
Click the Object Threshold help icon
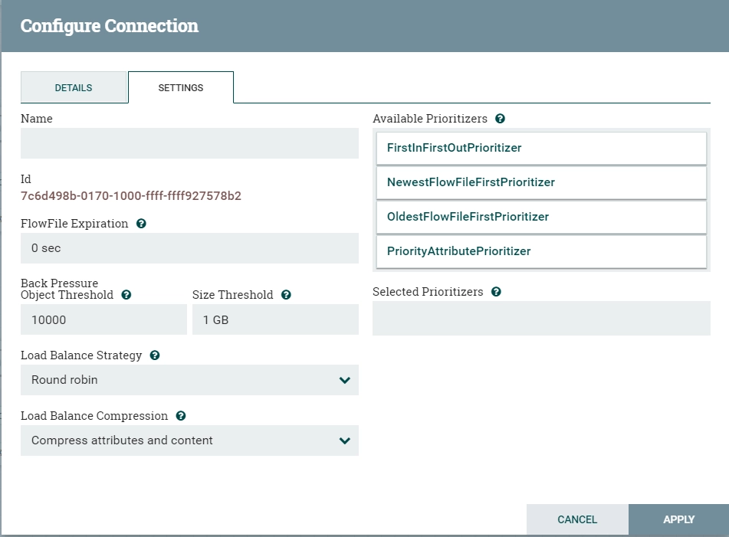pyautogui.click(x=126, y=295)
